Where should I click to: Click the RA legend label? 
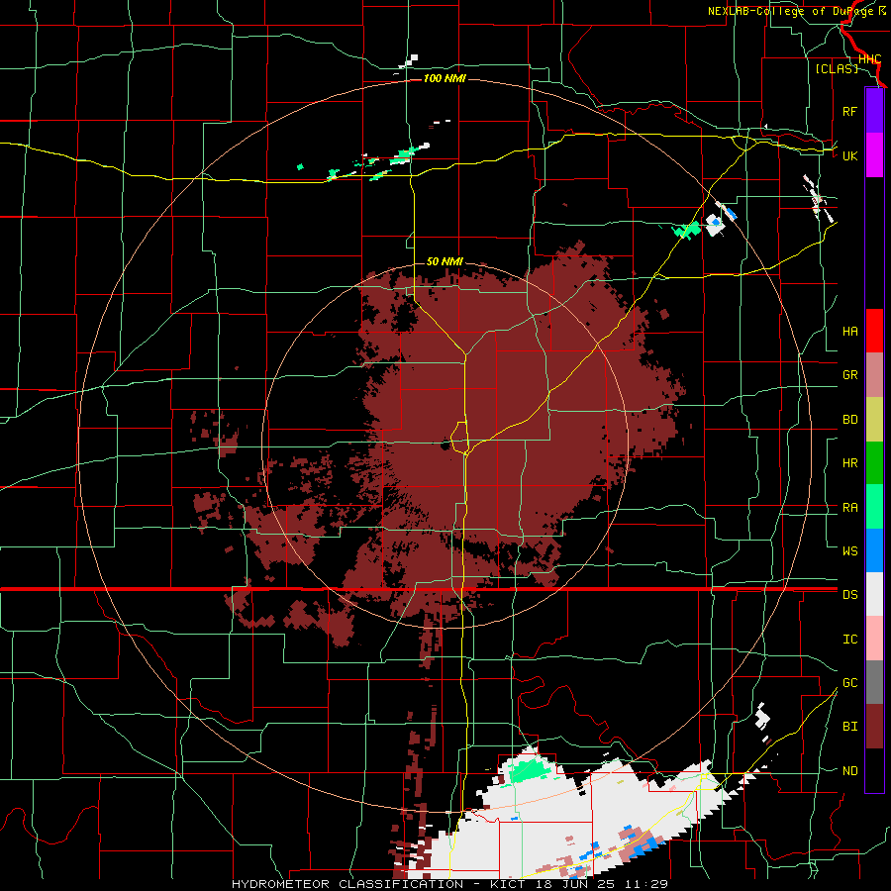coord(849,508)
